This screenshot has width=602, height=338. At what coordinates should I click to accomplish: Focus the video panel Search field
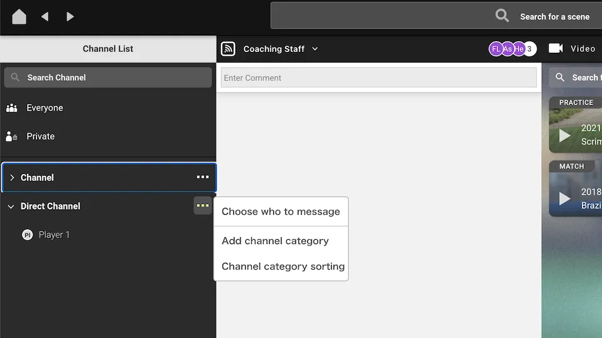(x=575, y=78)
